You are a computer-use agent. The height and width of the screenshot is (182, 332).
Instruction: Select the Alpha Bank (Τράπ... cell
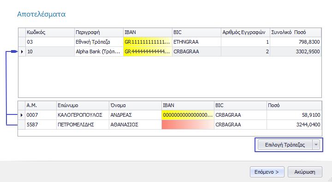coord(99,51)
